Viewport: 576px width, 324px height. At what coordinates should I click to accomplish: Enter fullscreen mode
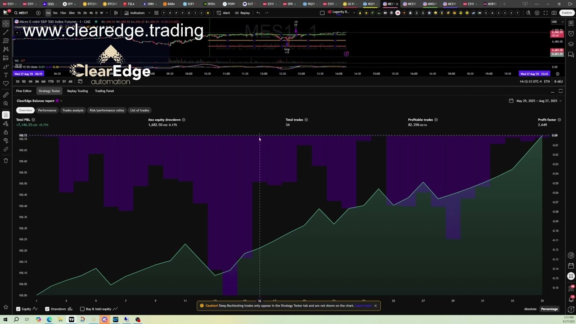[546, 13]
